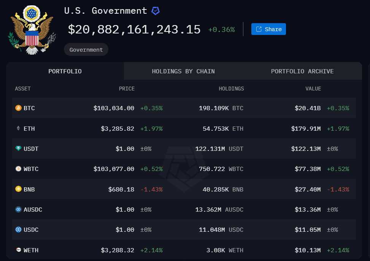Image resolution: width=370 pixels, height=261 pixels.
Task: Click the WBTC coin icon
Action: (18, 169)
